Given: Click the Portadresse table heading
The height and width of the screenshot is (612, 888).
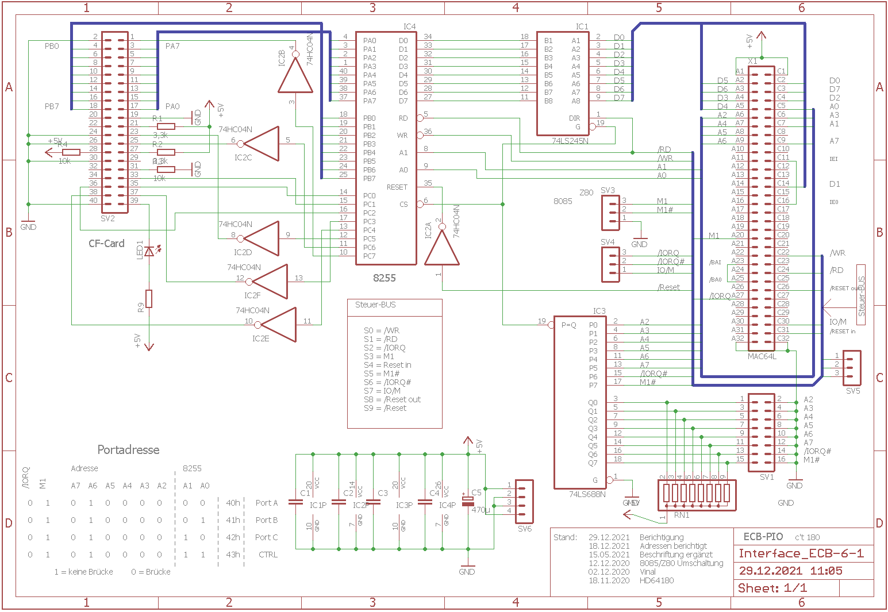Looking at the screenshot, I should click(x=128, y=450).
